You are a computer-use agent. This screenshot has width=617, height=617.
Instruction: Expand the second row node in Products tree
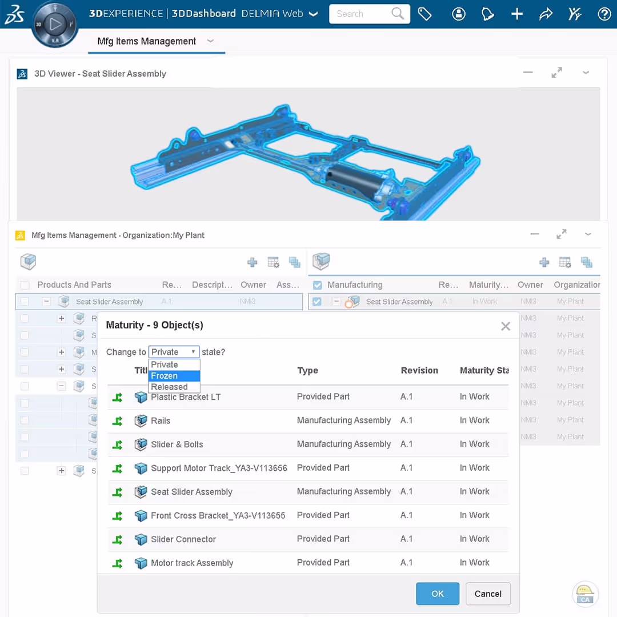[61, 318]
